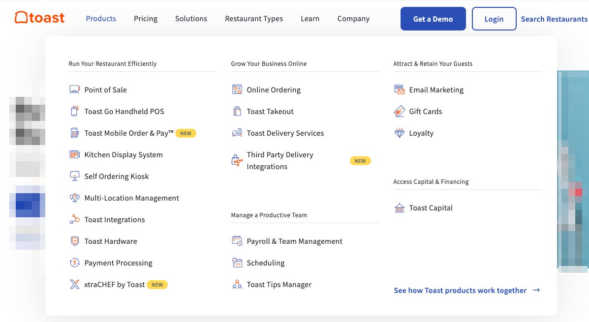Image resolution: width=589 pixels, height=322 pixels.
Task: Open the Pricing nav item
Action: point(145,18)
